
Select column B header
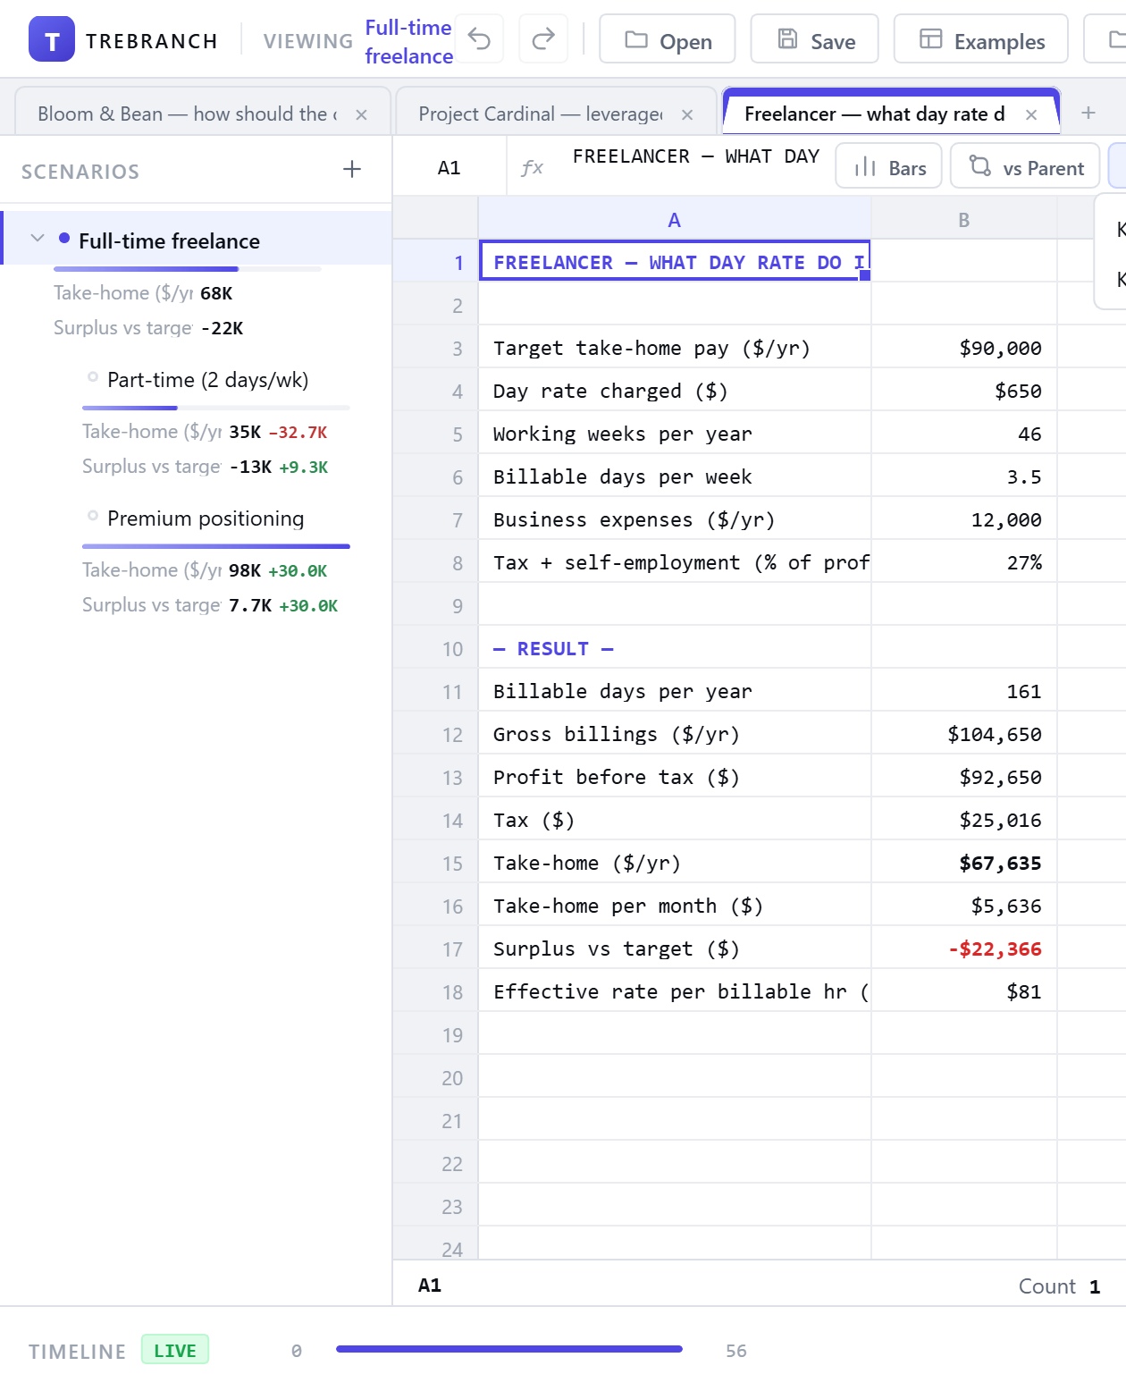[964, 219]
